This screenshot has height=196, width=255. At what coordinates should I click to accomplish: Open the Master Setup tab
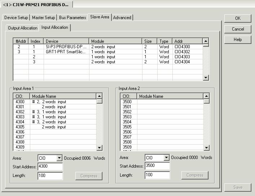click(x=43, y=18)
